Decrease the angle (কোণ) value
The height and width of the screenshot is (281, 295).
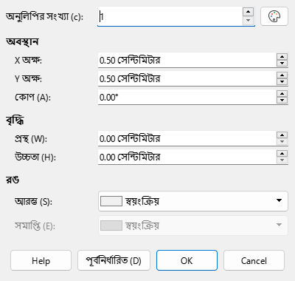click(x=282, y=101)
